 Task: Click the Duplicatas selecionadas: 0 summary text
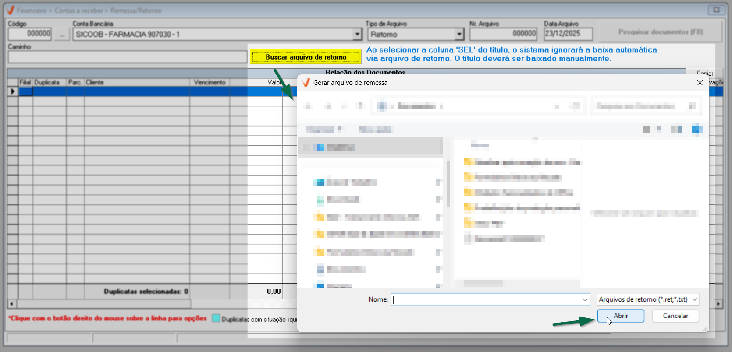click(146, 292)
